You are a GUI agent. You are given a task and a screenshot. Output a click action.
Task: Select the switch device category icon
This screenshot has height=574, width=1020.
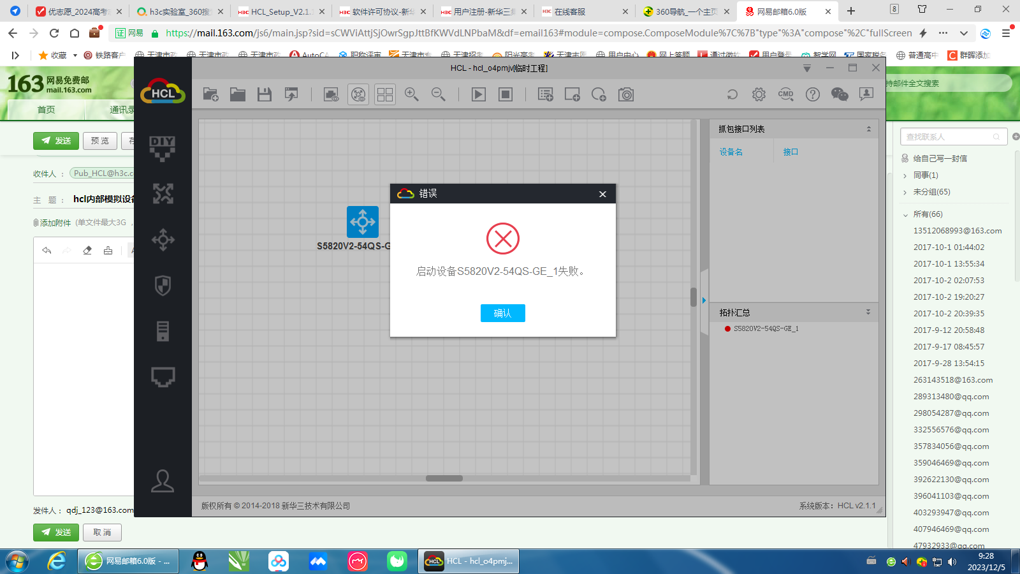tap(163, 240)
